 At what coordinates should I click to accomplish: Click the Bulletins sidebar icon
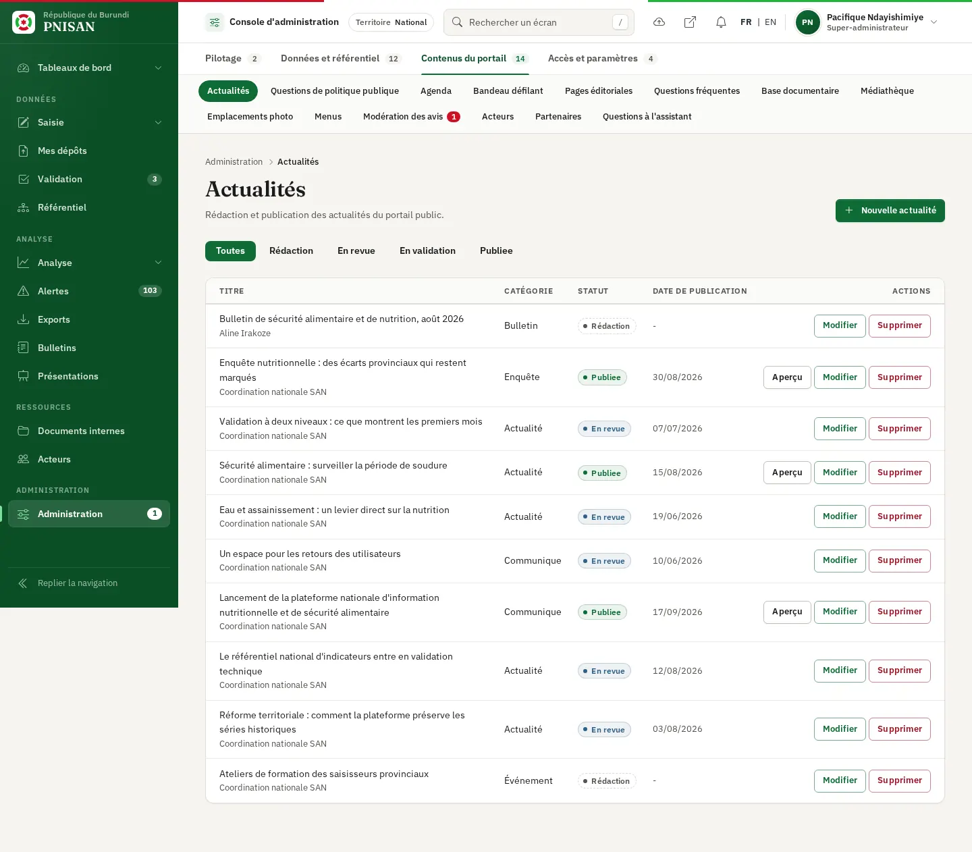pos(24,348)
